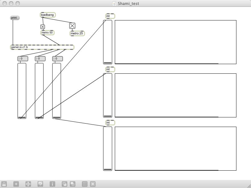Toggle the small X box above metro 50
The height and width of the screenshot is (188, 251).
click(x=43, y=27)
